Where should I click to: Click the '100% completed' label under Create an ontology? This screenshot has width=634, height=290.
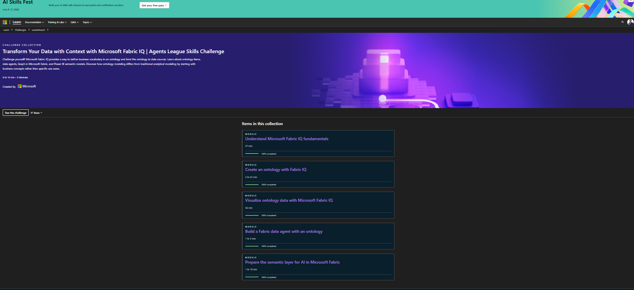click(269, 185)
